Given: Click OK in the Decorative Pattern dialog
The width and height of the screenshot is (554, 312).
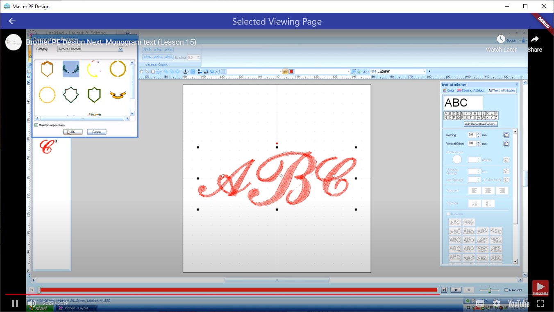Looking at the screenshot, I should (x=73, y=132).
